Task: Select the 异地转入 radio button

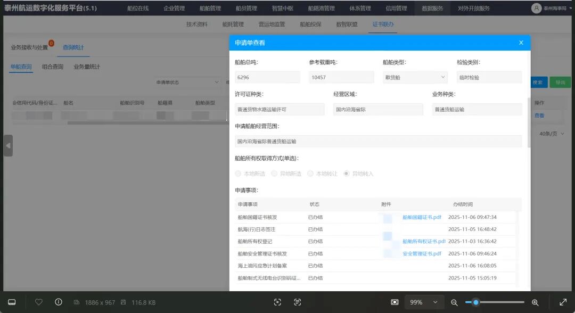Action: point(346,174)
